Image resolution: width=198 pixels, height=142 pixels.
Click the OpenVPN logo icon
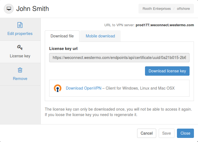pos(58,88)
